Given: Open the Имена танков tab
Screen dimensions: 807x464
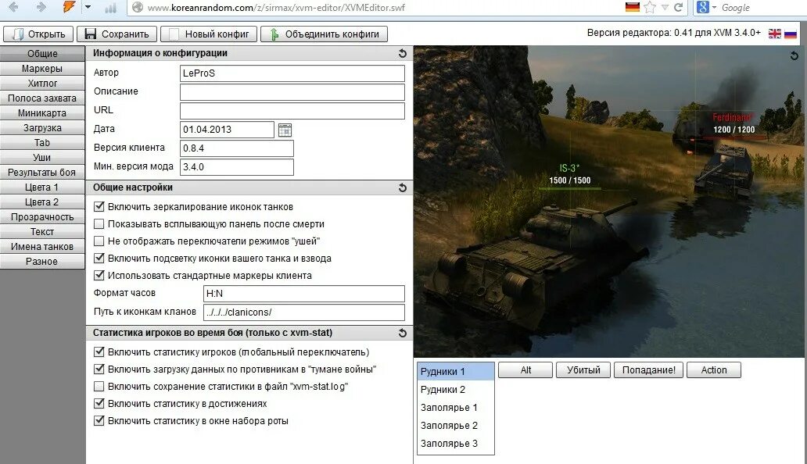Looking at the screenshot, I should [42, 247].
